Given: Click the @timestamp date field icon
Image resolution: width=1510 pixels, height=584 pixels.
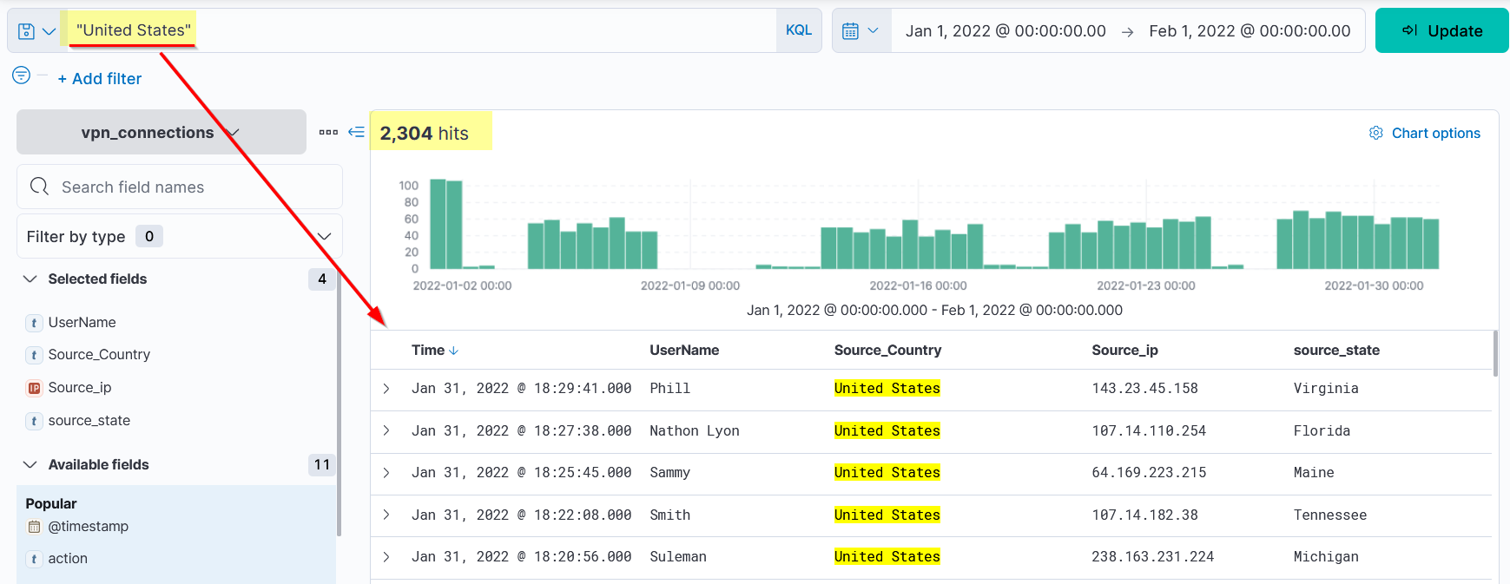Looking at the screenshot, I should click(x=34, y=527).
